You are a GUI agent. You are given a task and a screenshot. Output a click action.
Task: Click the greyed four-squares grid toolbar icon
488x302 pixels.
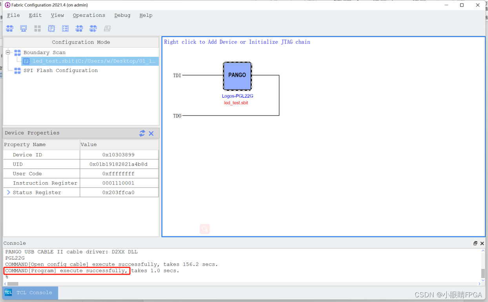(x=37, y=29)
